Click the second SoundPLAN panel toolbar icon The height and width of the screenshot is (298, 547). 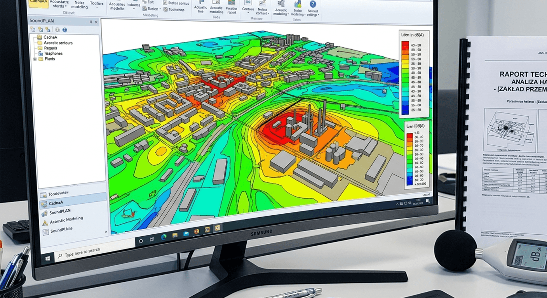(x=40, y=29)
